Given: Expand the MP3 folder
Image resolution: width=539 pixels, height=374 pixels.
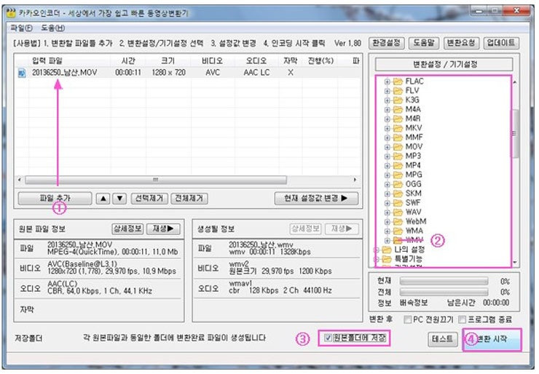Looking at the screenshot, I should pyautogui.click(x=387, y=156).
